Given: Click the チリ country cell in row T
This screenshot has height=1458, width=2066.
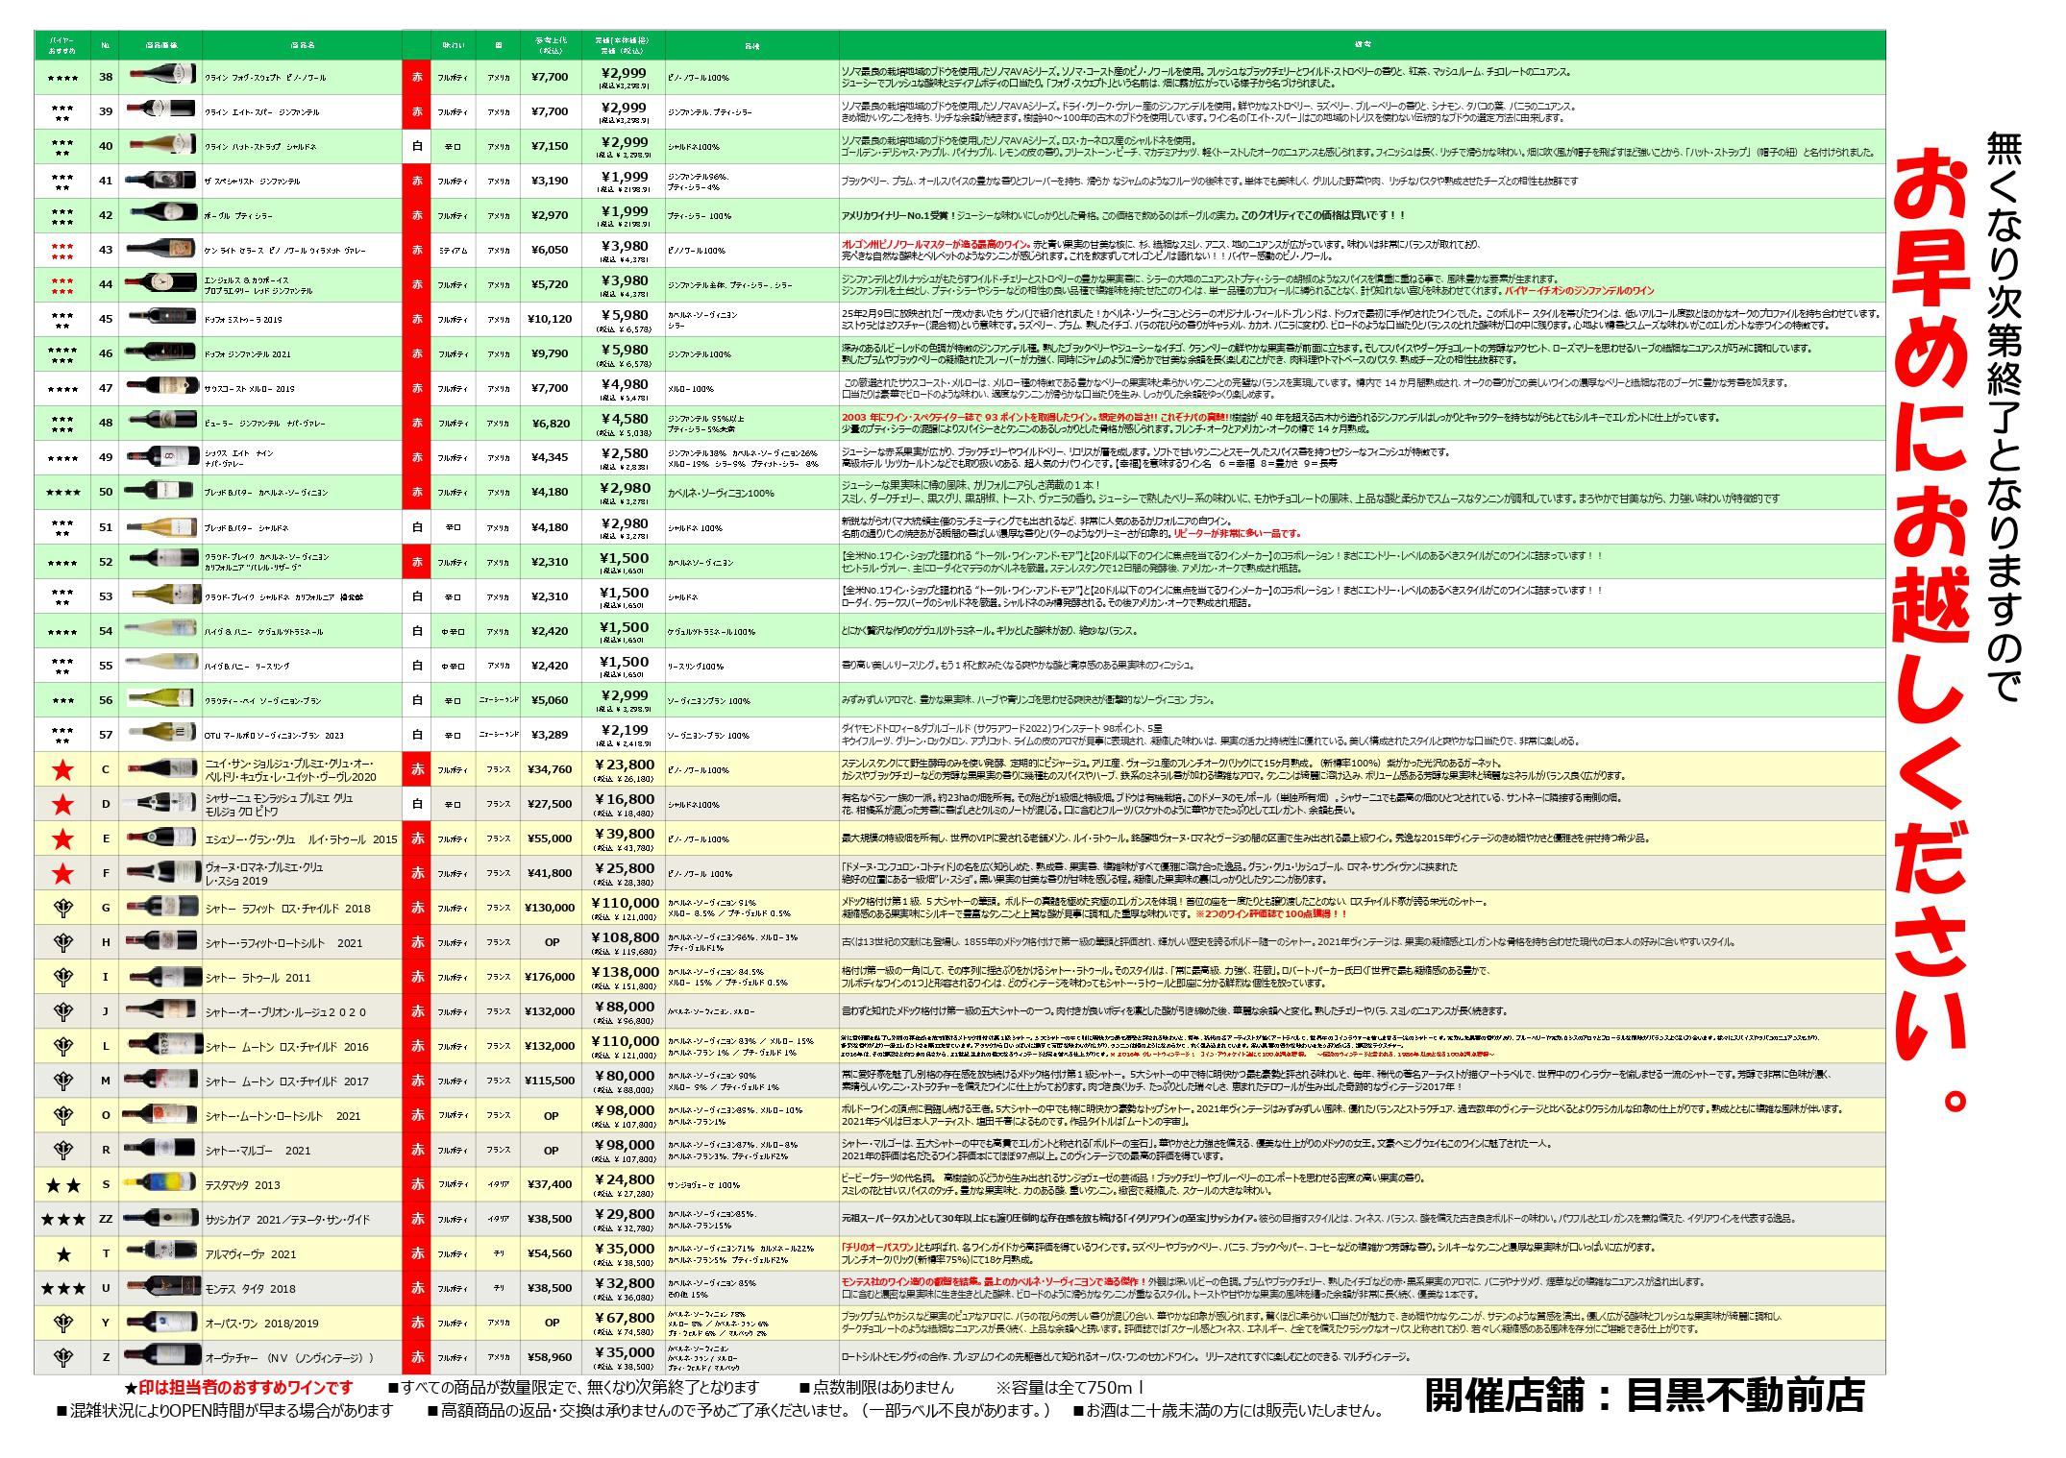Looking at the screenshot, I should pyautogui.click(x=499, y=1254).
